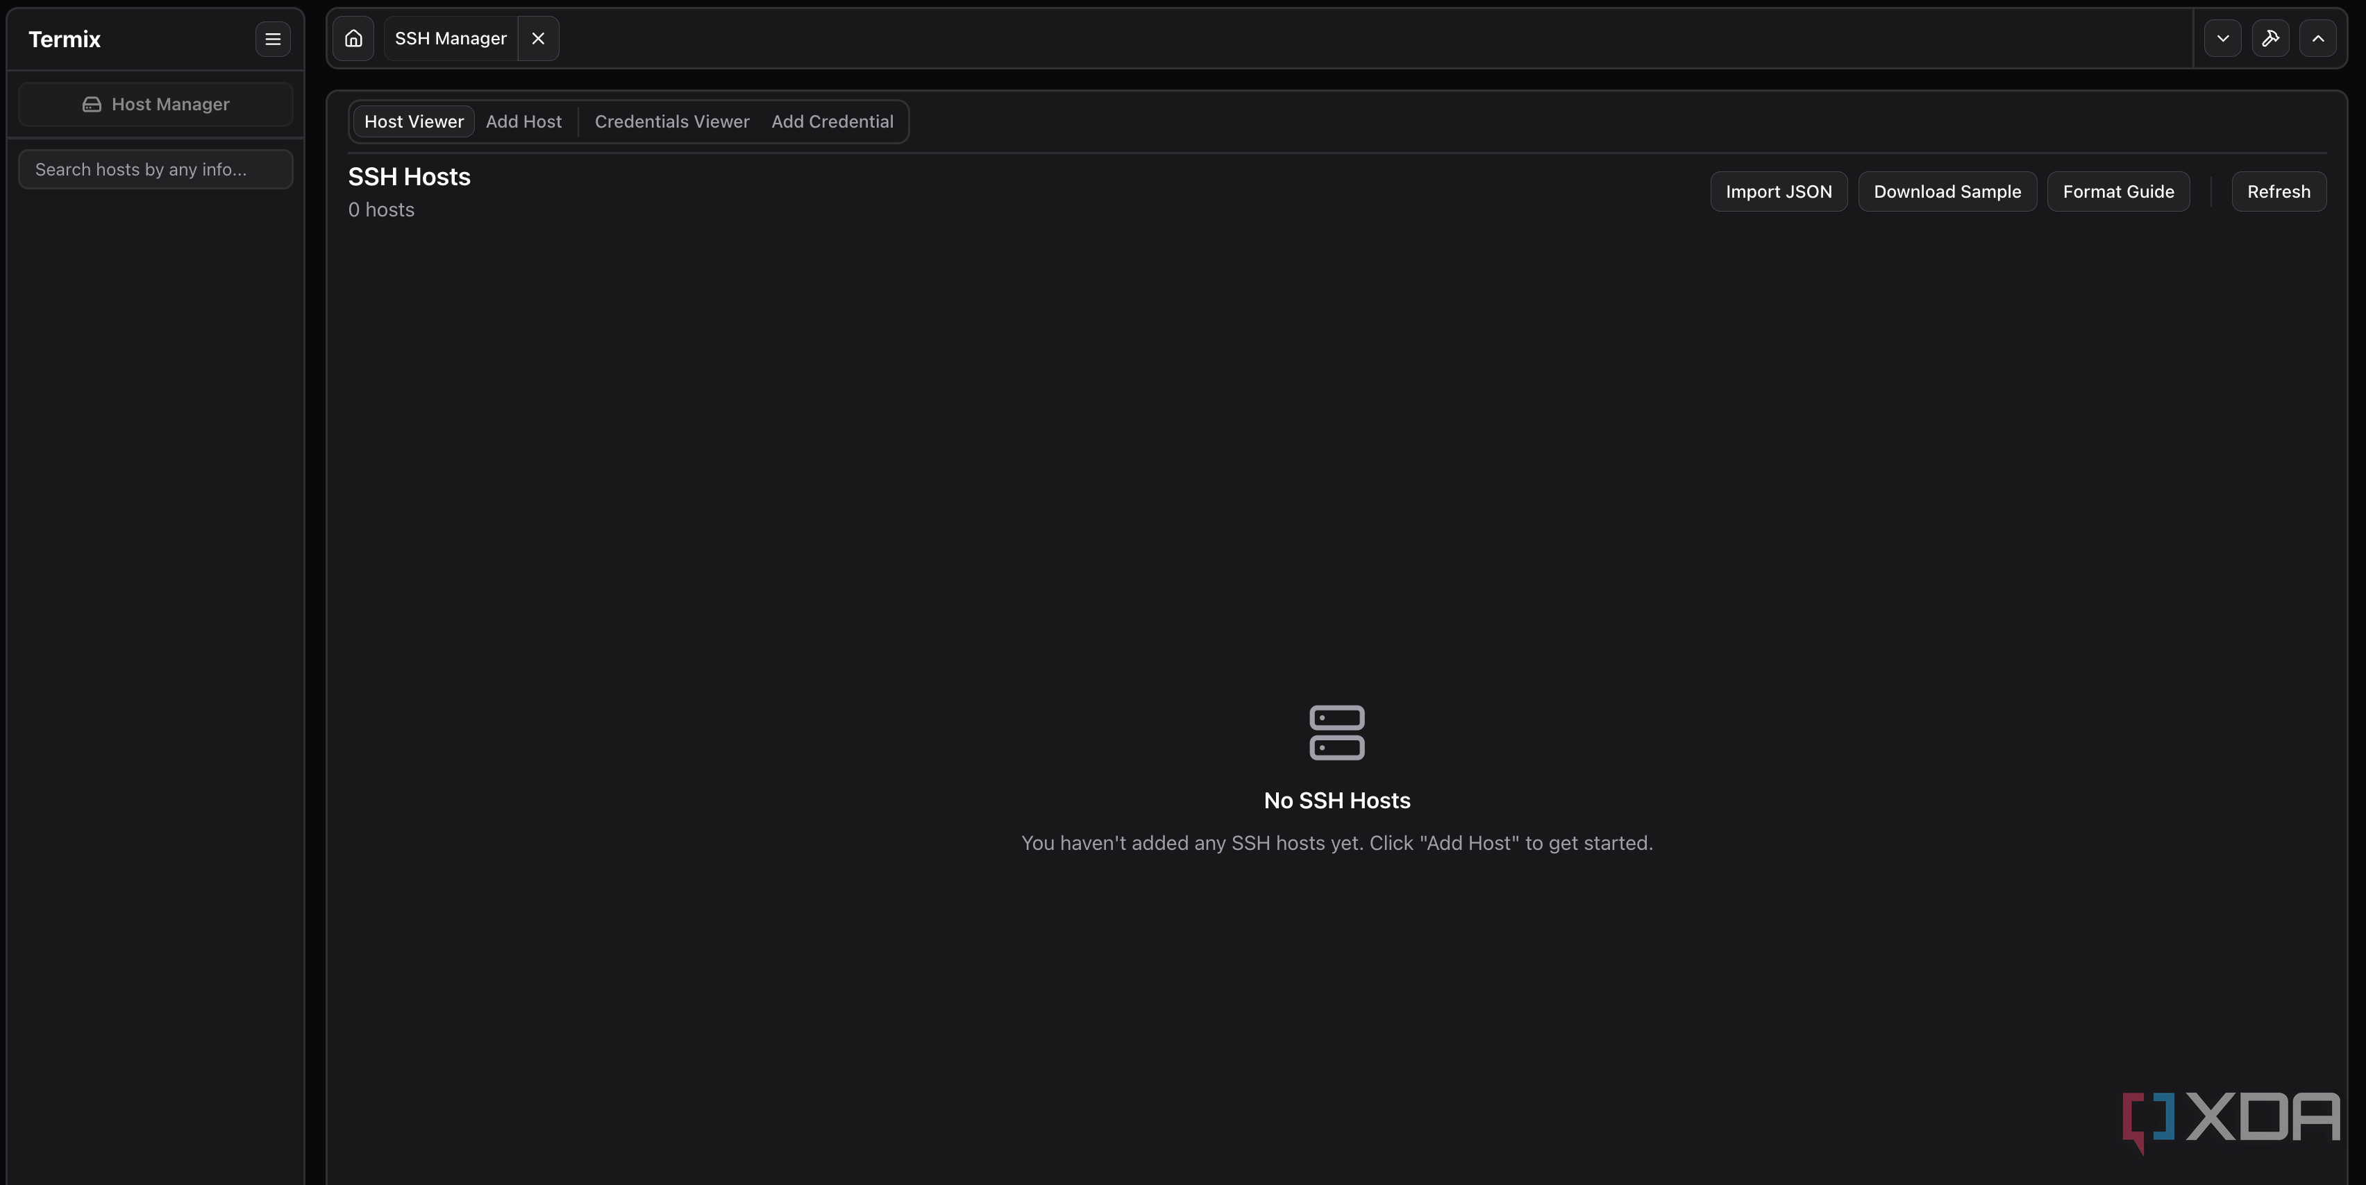Click the SSH Hosts heading
Screen dimensions: 2366x1185
[x=410, y=177]
